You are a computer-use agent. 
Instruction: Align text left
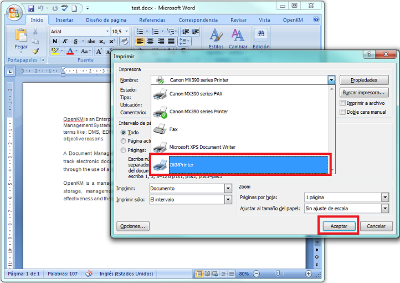140,41
